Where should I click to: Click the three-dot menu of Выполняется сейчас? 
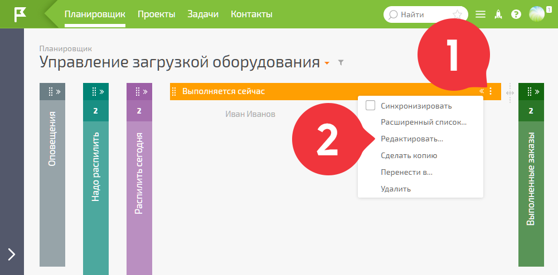(x=491, y=91)
